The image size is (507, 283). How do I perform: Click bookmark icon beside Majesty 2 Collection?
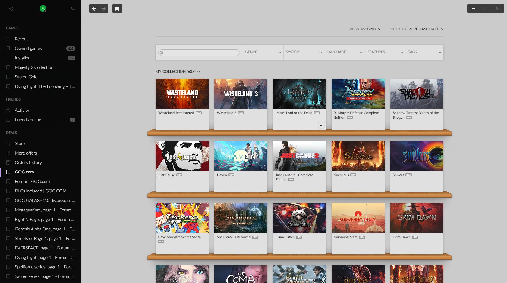(x=8, y=67)
